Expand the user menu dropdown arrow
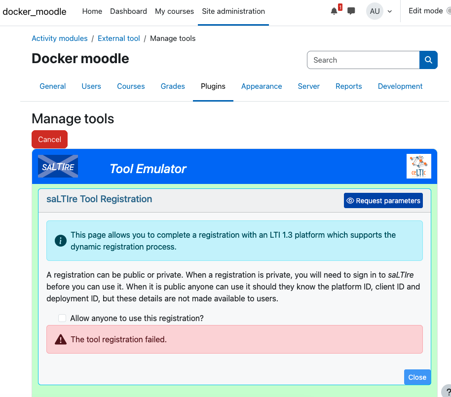Image resolution: width=451 pixels, height=397 pixels. point(390,11)
